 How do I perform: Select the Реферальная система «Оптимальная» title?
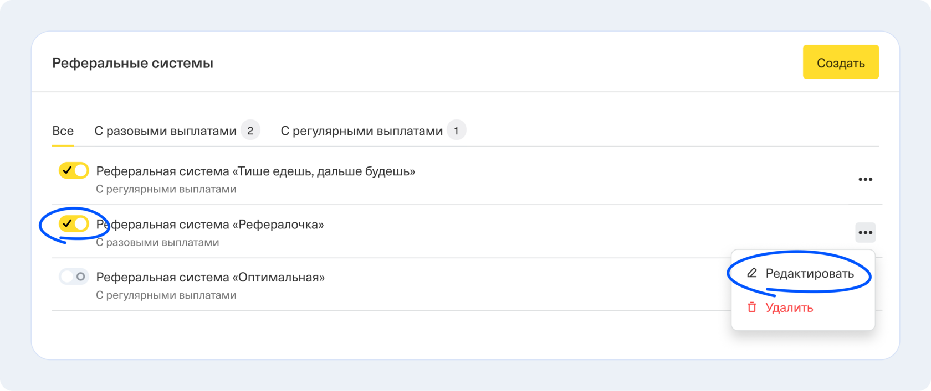point(211,277)
